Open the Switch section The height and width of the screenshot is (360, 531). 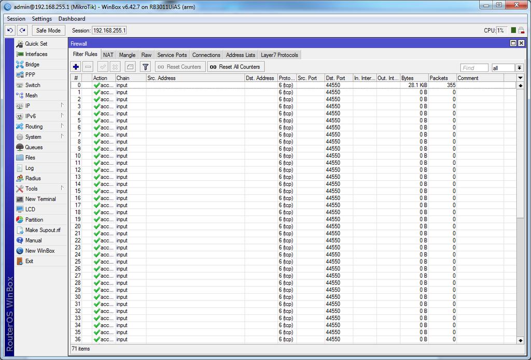(x=33, y=85)
